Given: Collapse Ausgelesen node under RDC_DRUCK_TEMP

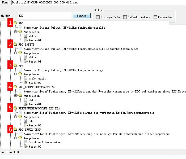Looking at the screenshot, I should pos(16,138).
